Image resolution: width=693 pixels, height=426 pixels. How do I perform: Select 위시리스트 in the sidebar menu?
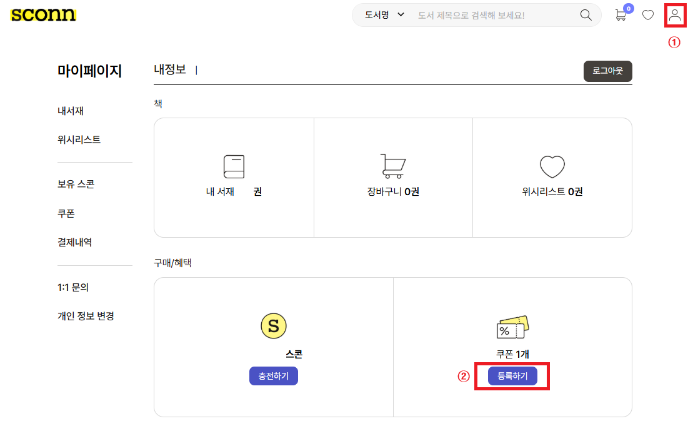[79, 139]
